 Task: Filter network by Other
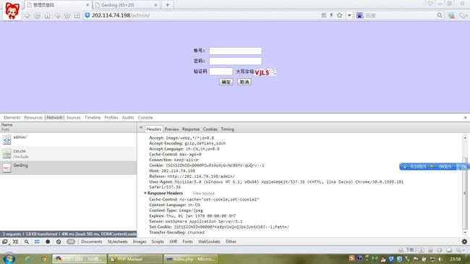click(x=231, y=242)
